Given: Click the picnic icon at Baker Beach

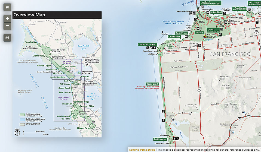Looking at the screenshot, I should 186,36.
